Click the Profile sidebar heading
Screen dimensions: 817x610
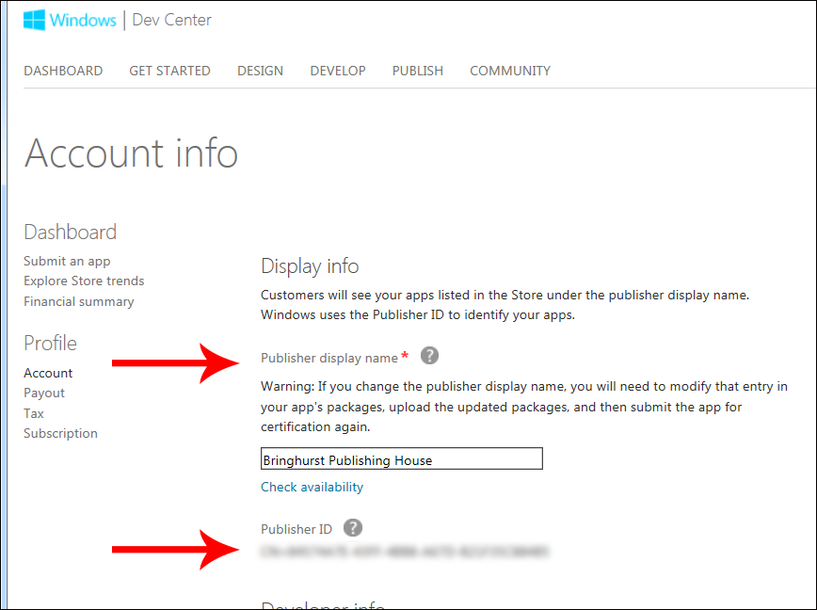50,344
